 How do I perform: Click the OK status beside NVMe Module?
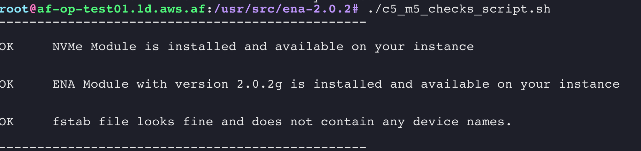point(7,47)
